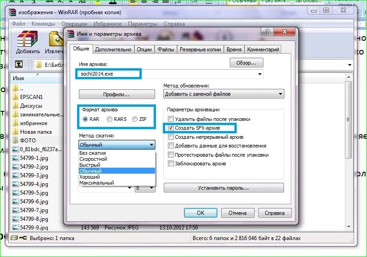Screen dimensions: 367x257
Task: Click the Справка button in dialog
Action: click(x=275, y=213)
